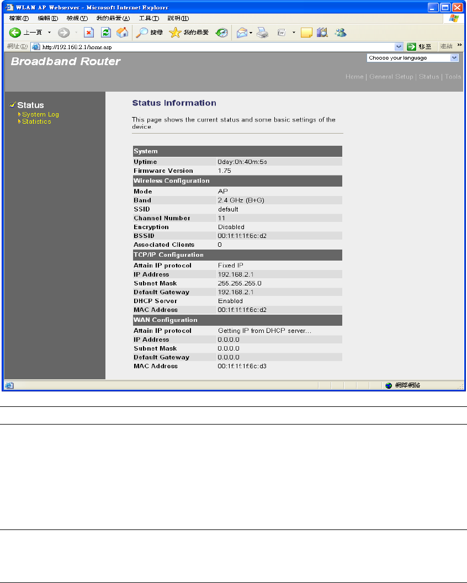This screenshot has height=583, width=467.
Task: Open the 工具(T) Tools menu
Action: 148,18
